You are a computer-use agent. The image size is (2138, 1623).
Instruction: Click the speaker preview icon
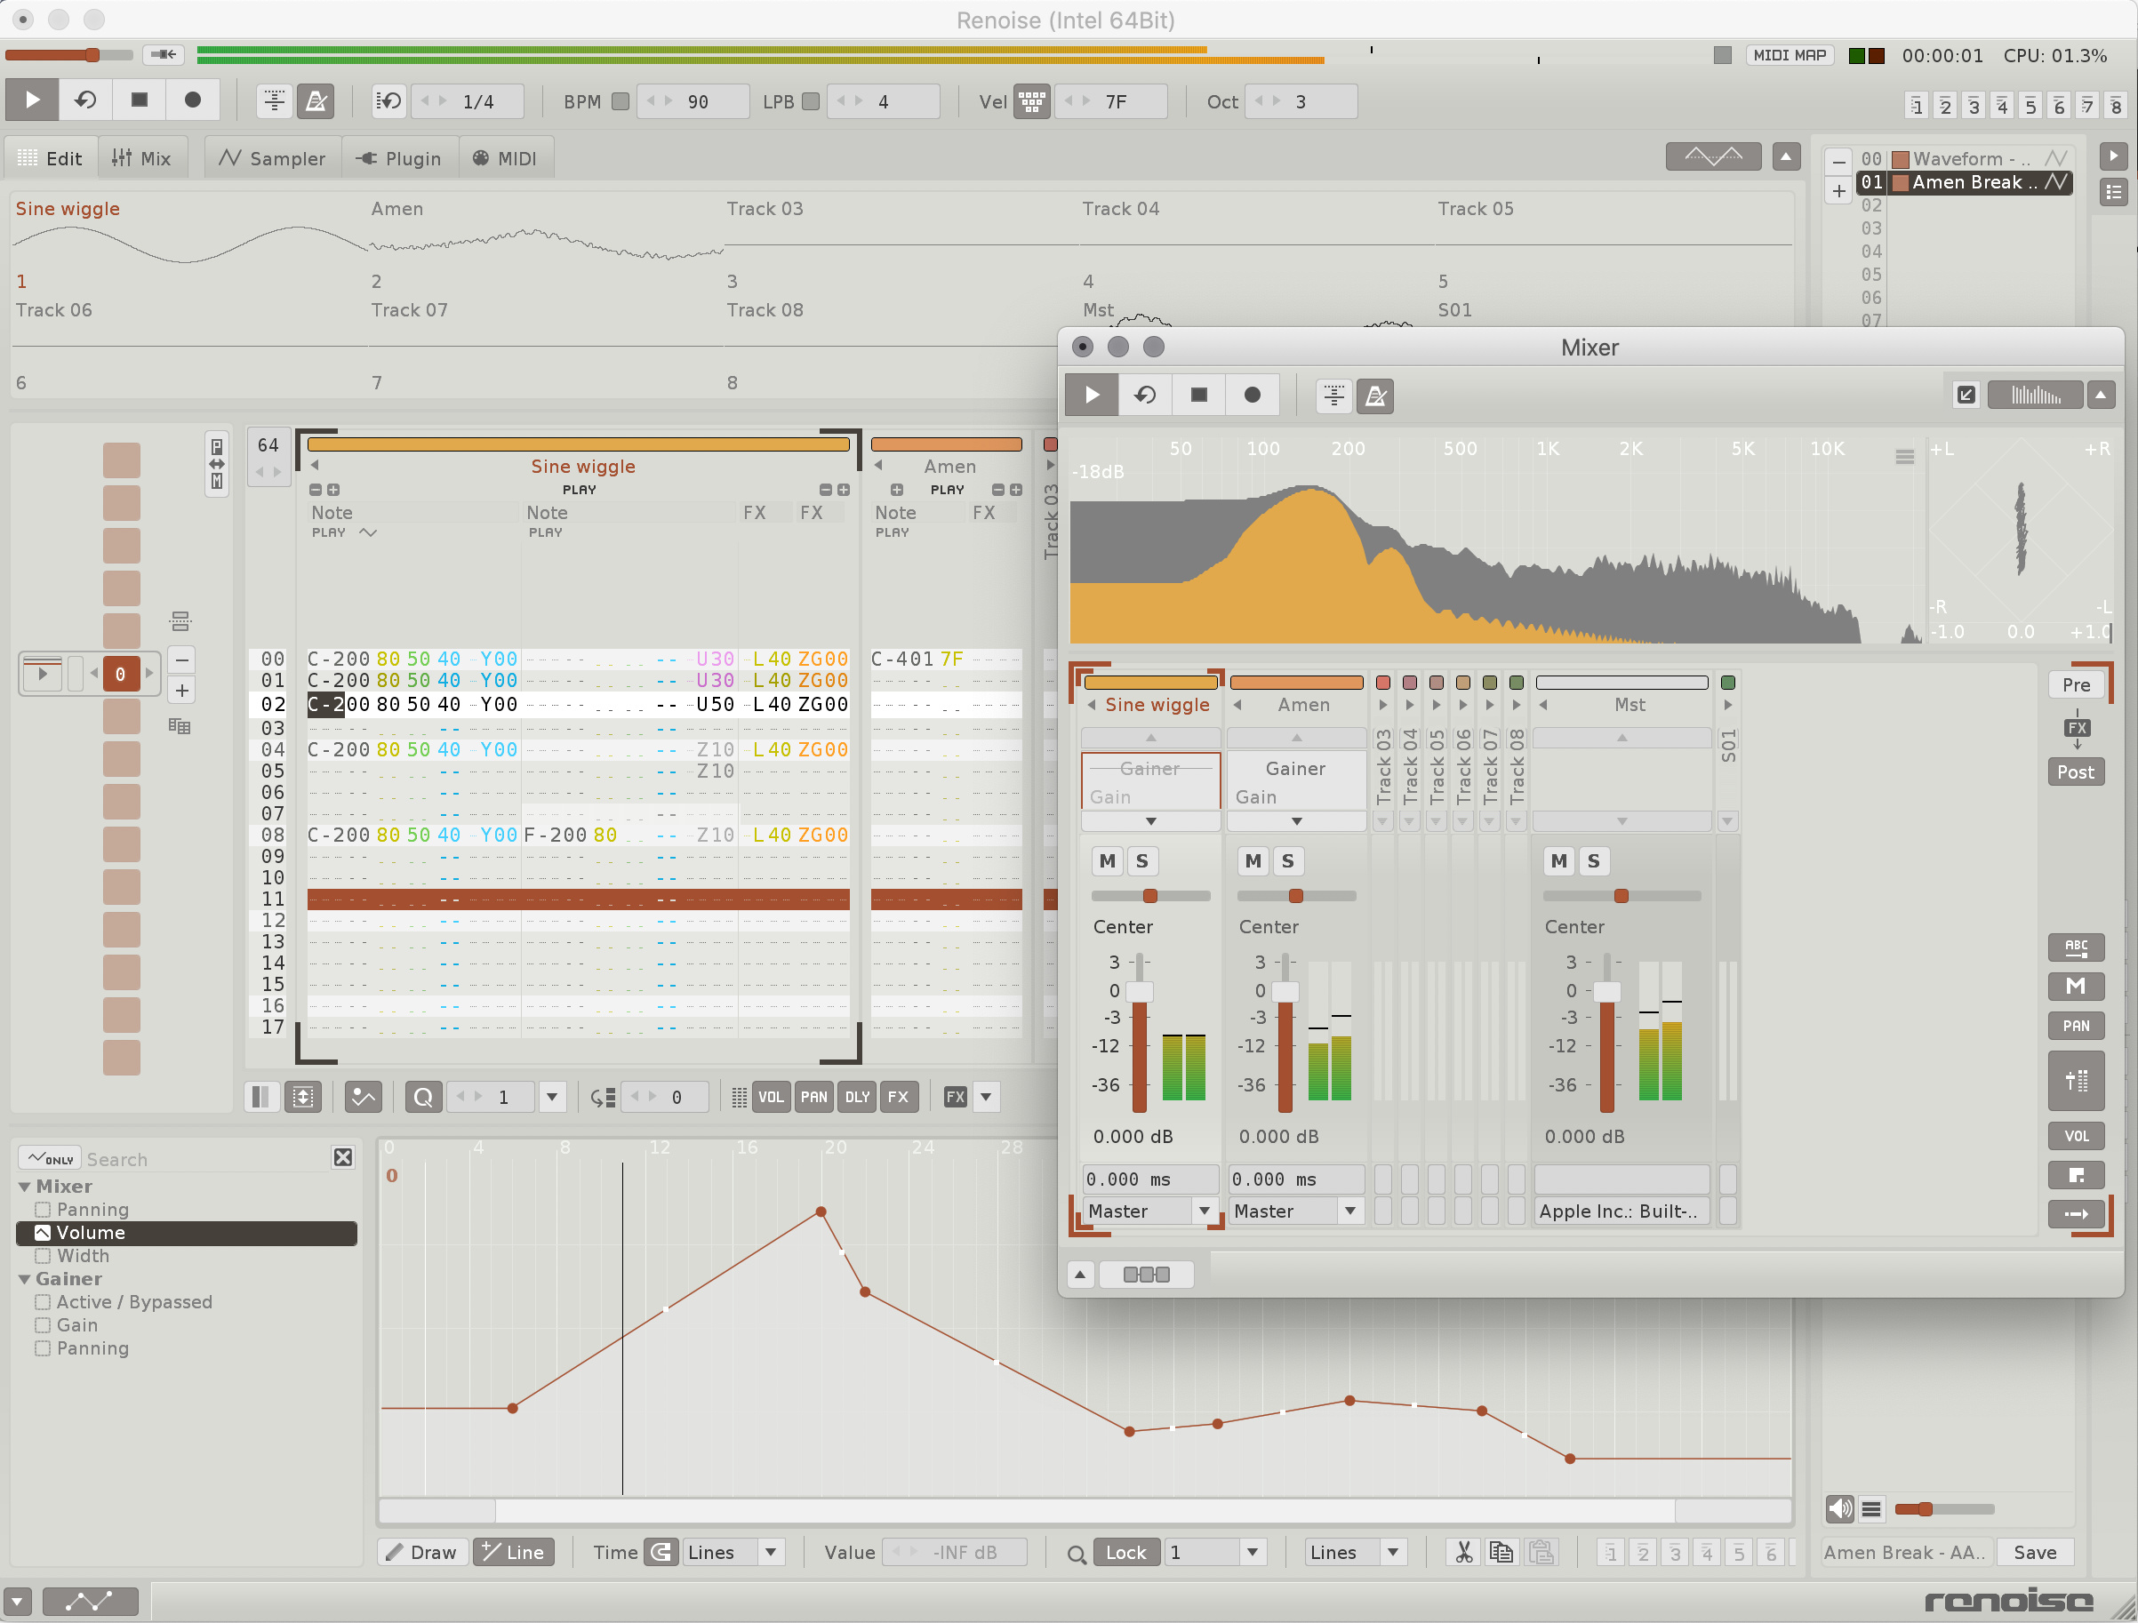(1839, 1508)
